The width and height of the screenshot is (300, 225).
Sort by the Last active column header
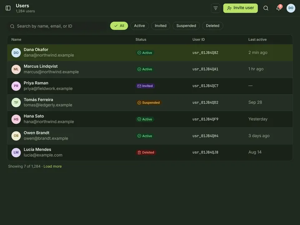(x=257, y=40)
